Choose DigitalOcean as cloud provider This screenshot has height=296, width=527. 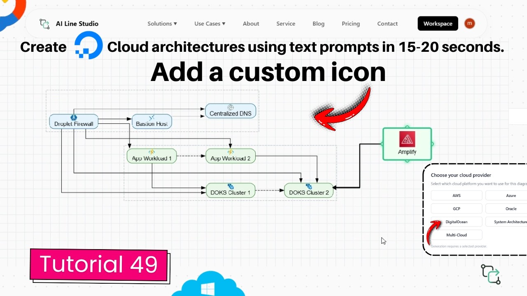[457, 222]
